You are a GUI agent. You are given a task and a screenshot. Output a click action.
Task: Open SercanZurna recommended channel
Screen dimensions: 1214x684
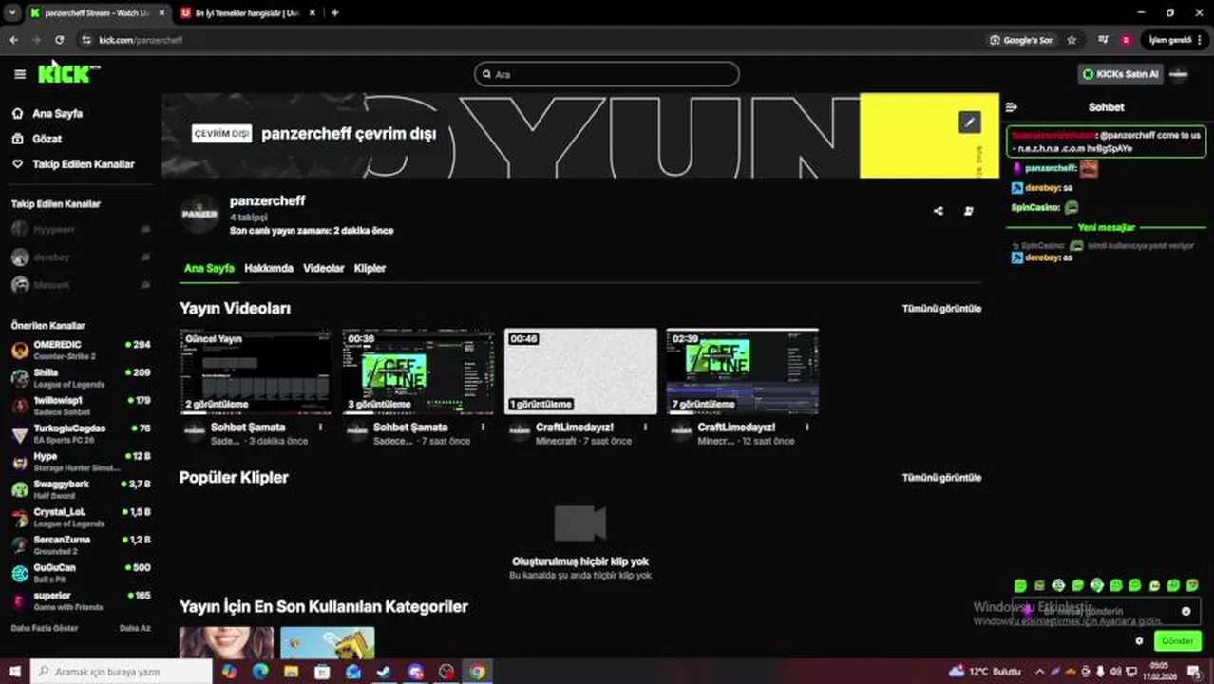pyautogui.click(x=81, y=545)
